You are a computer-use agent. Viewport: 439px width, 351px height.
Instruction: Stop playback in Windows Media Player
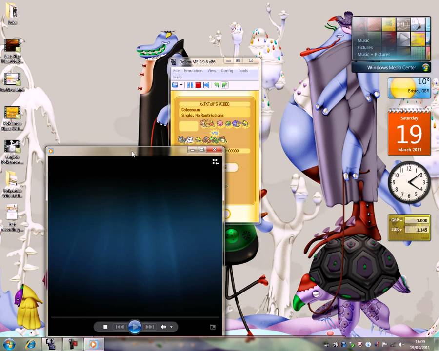(105, 327)
